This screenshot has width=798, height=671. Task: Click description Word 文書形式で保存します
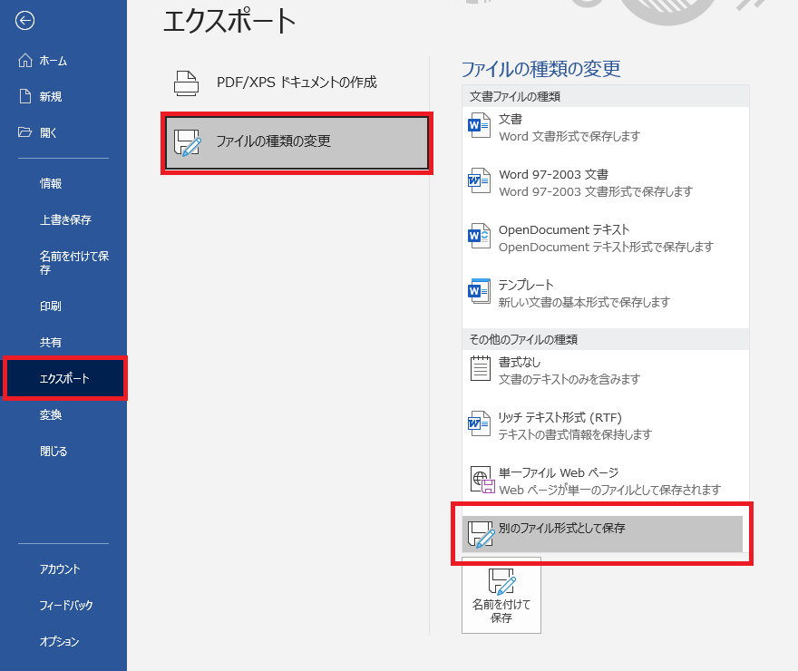[569, 136]
